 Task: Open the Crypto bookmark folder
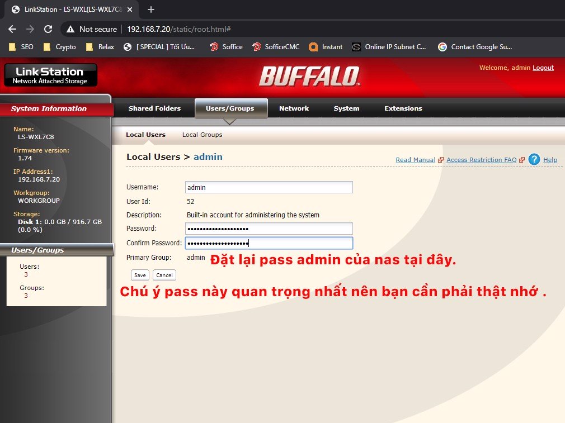click(x=59, y=47)
